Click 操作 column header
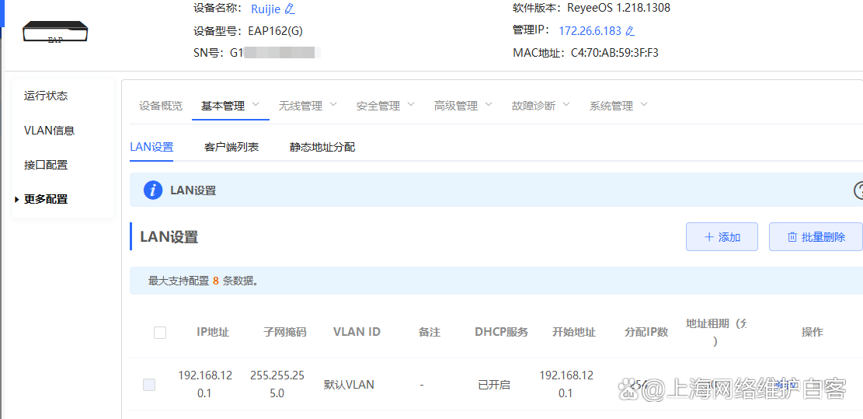 (x=813, y=332)
